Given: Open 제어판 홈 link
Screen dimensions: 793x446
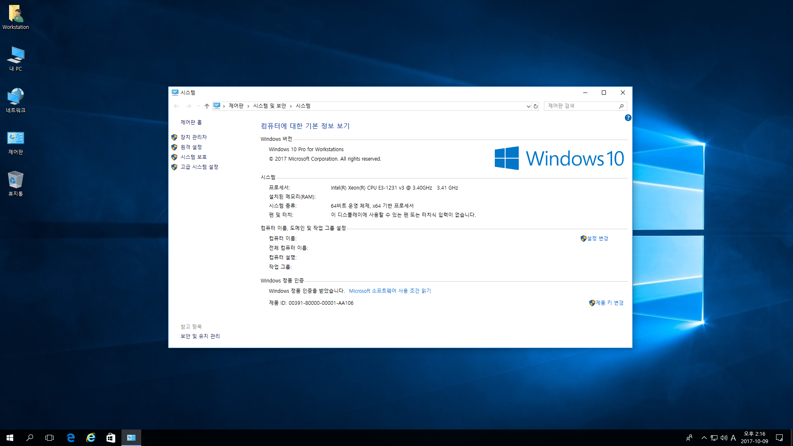Looking at the screenshot, I should point(191,122).
